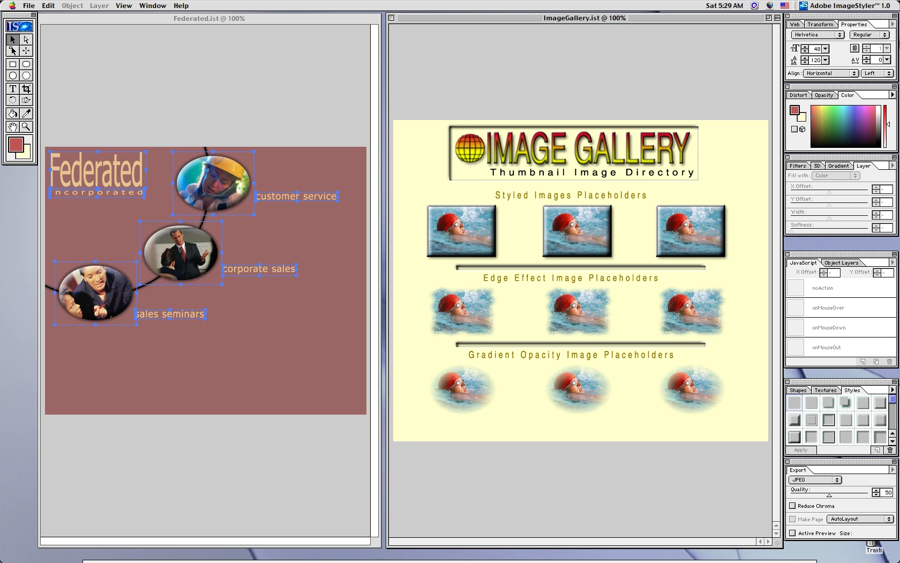Select the four-arrow move tool
900x563 pixels.
pos(26,51)
